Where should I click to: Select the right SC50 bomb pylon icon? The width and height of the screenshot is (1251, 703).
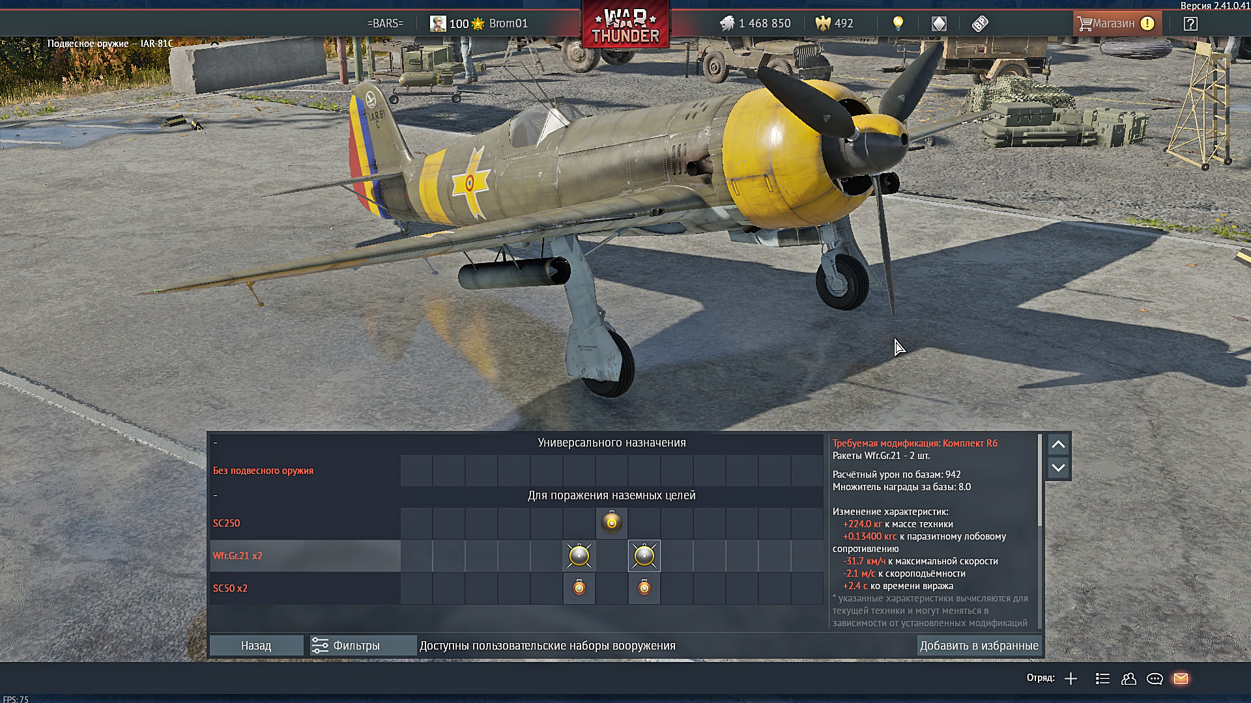pyautogui.click(x=644, y=588)
